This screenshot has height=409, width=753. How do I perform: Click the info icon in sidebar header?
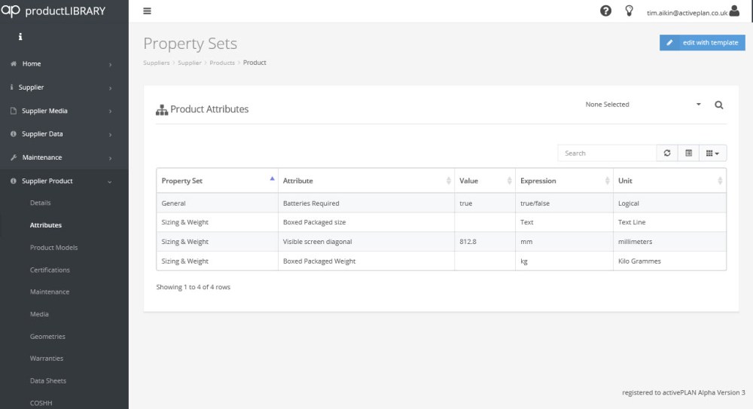(x=20, y=37)
